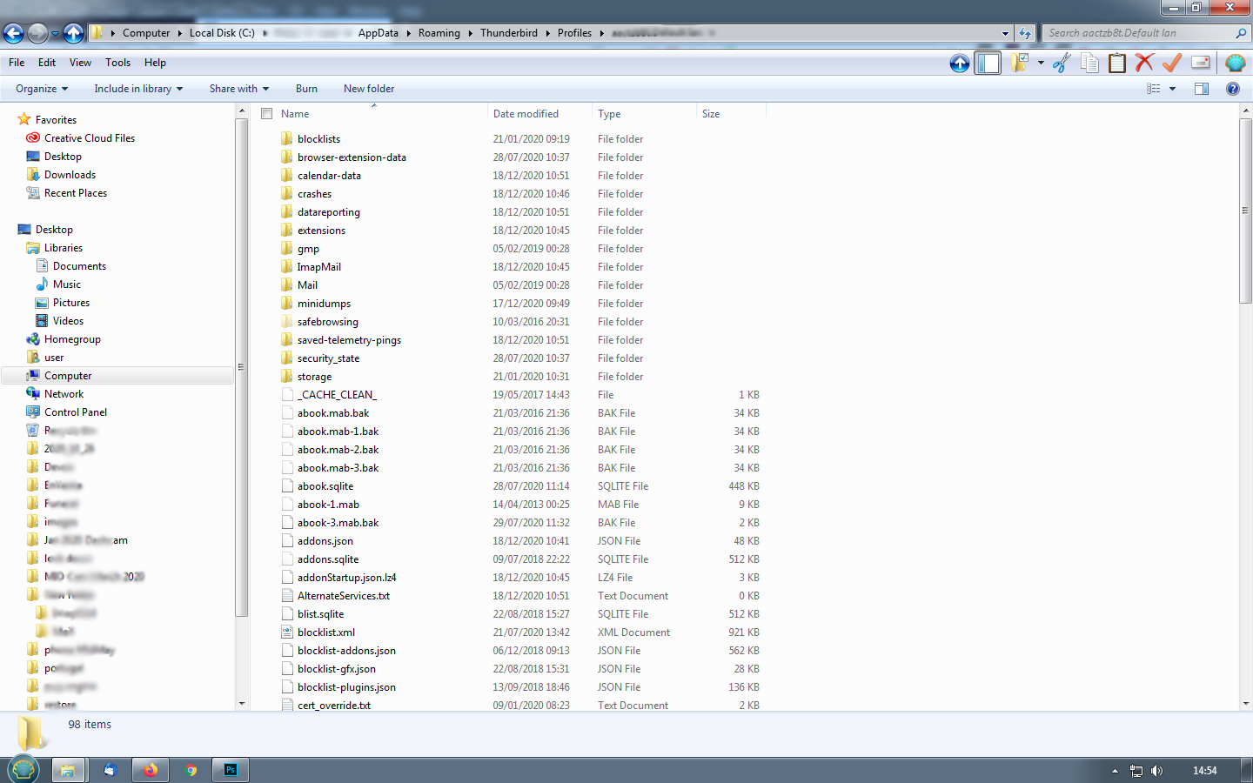Open the Organize dropdown
This screenshot has height=783, width=1253.
tap(42, 89)
